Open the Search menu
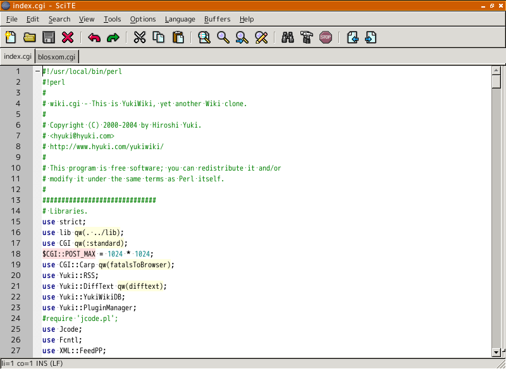The image size is (506, 369). [59, 20]
